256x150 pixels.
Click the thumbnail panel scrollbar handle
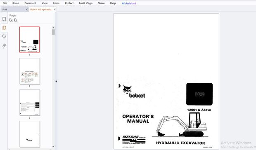pos(53,32)
